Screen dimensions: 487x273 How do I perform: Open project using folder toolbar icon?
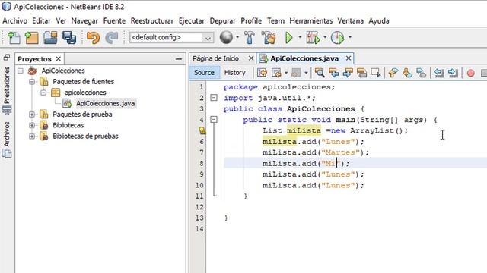coord(50,38)
